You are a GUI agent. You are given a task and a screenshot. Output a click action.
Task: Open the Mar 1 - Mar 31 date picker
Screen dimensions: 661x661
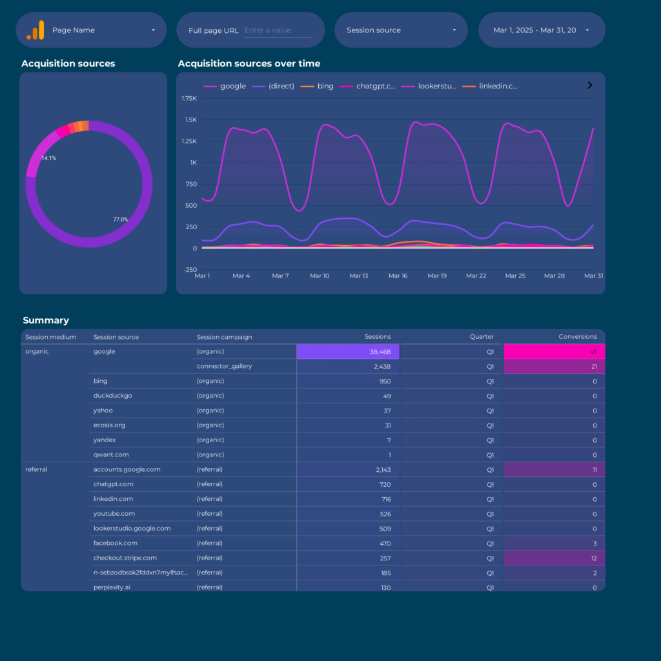point(534,30)
